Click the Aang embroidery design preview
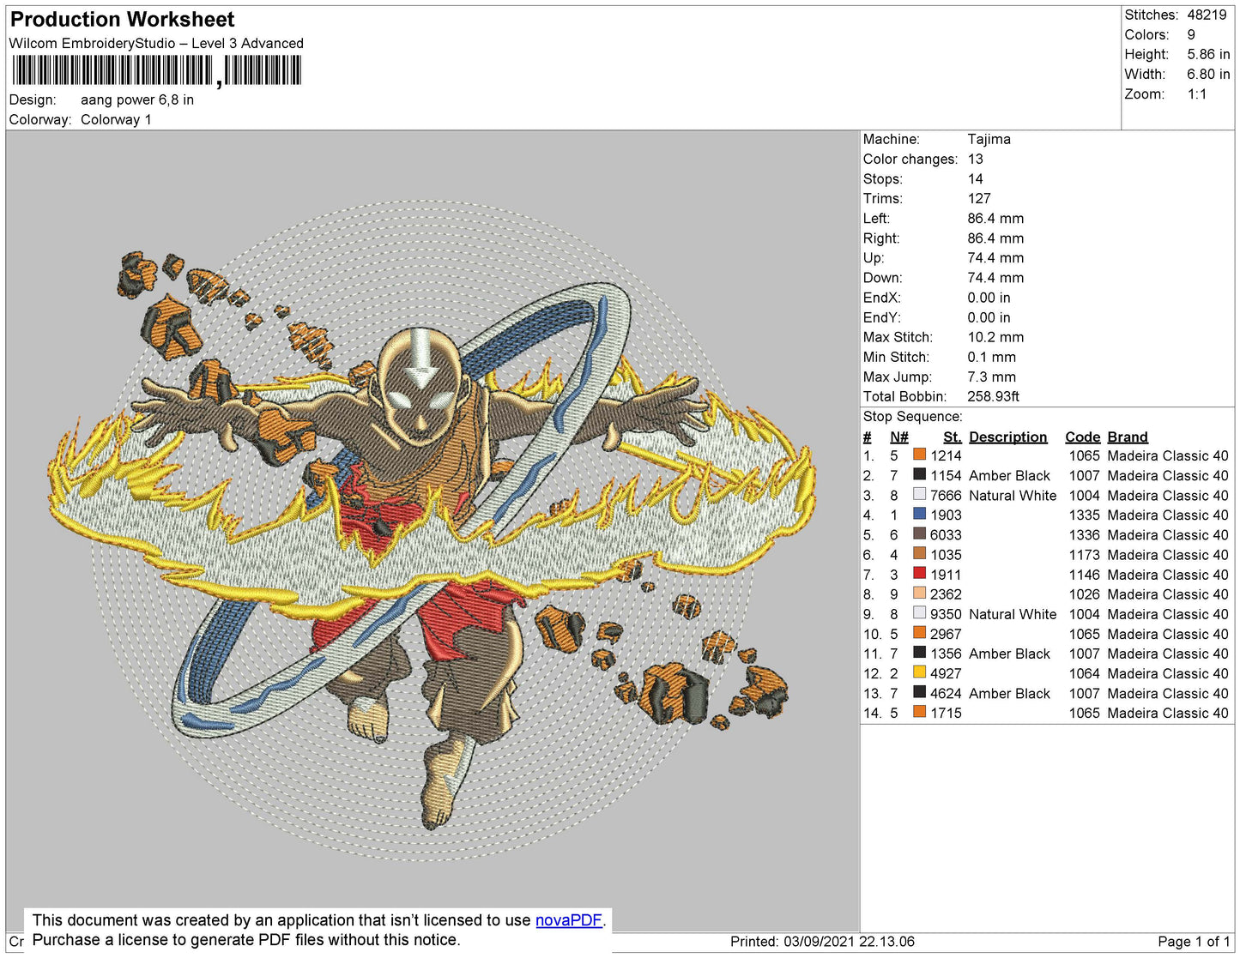This screenshot has height=958, width=1240. click(432, 532)
